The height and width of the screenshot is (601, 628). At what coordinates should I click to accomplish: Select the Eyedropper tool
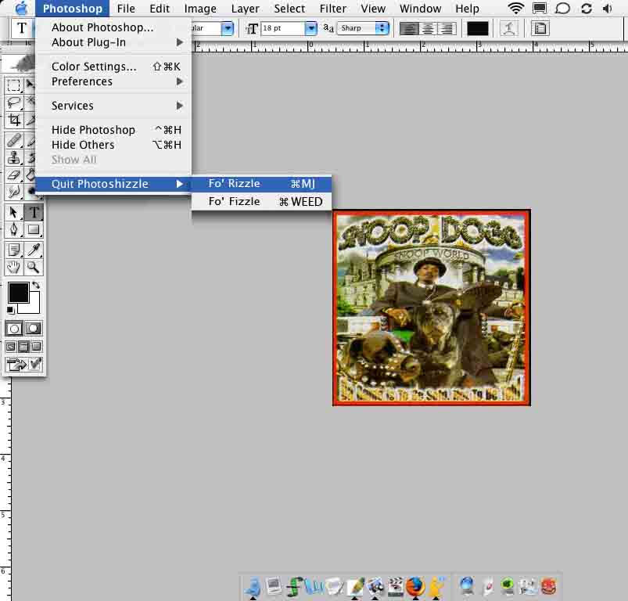click(34, 250)
